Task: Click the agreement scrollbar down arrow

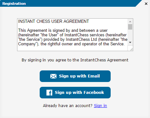Action: (130, 42)
